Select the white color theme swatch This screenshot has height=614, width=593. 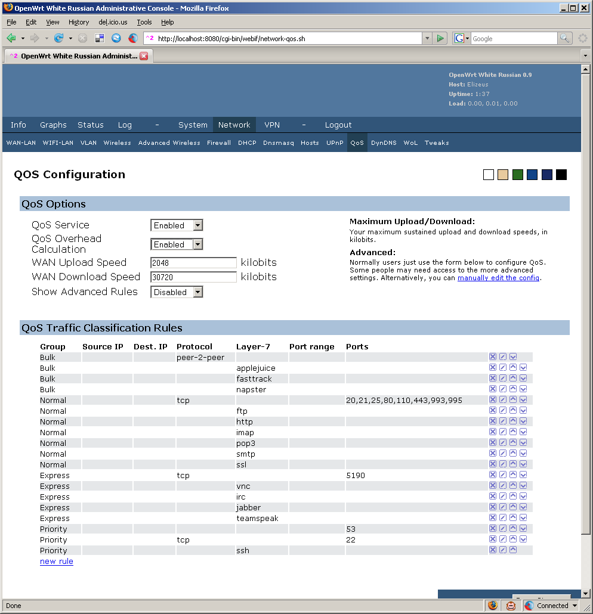[489, 175]
